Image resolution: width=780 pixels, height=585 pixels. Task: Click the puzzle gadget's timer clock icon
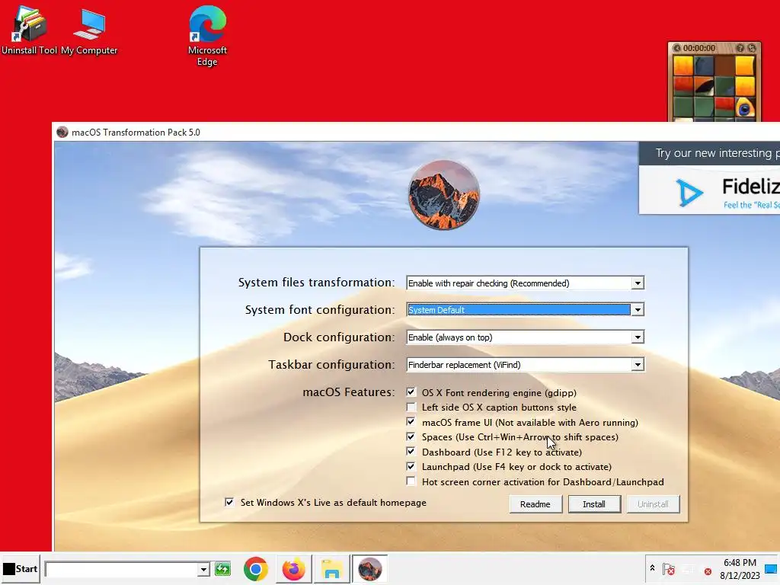click(676, 48)
